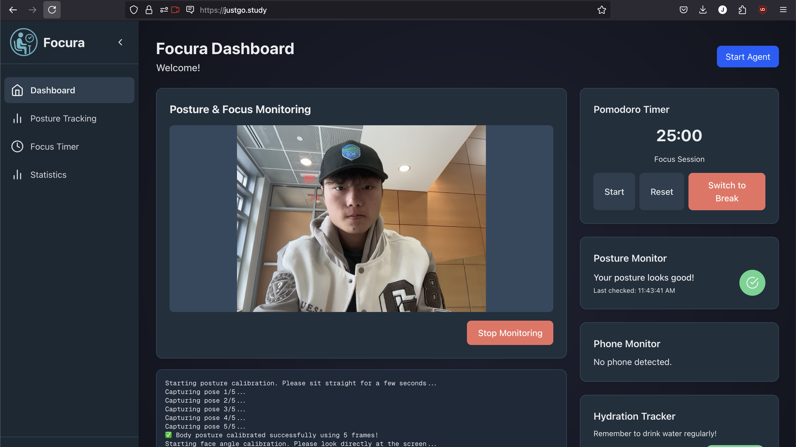The image size is (796, 447).
Task: Open the browser downloads panel
Action: click(703, 10)
